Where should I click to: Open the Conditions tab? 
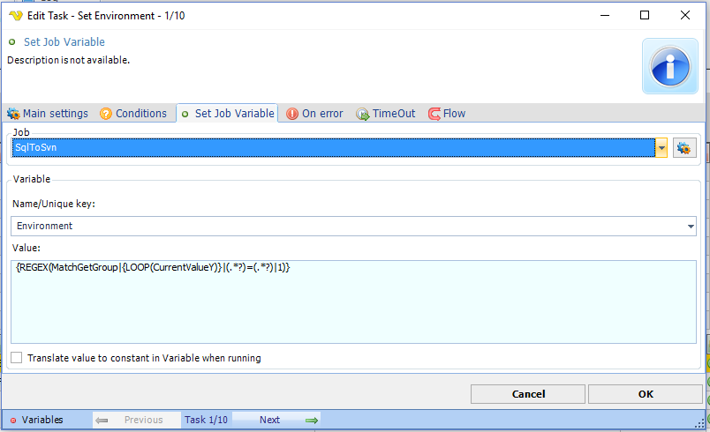(x=132, y=114)
